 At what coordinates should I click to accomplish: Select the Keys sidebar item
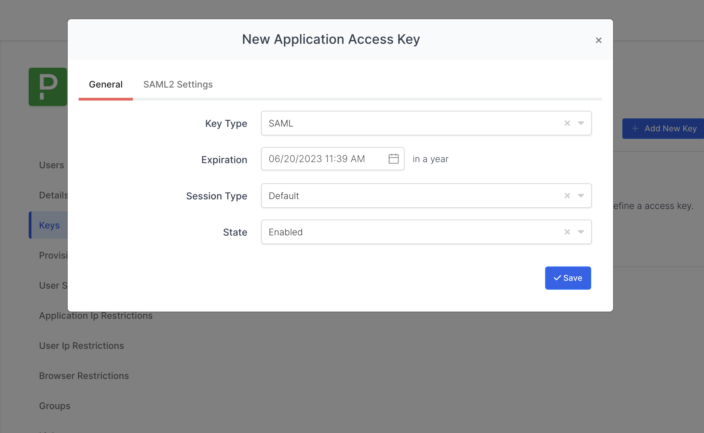pos(49,225)
